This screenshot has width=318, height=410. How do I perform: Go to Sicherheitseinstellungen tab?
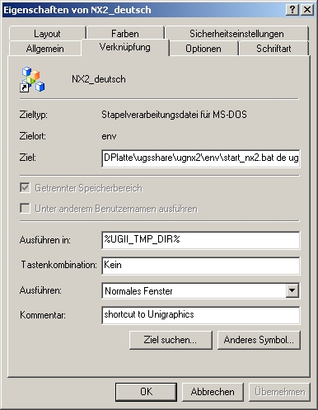tap(236, 34)
